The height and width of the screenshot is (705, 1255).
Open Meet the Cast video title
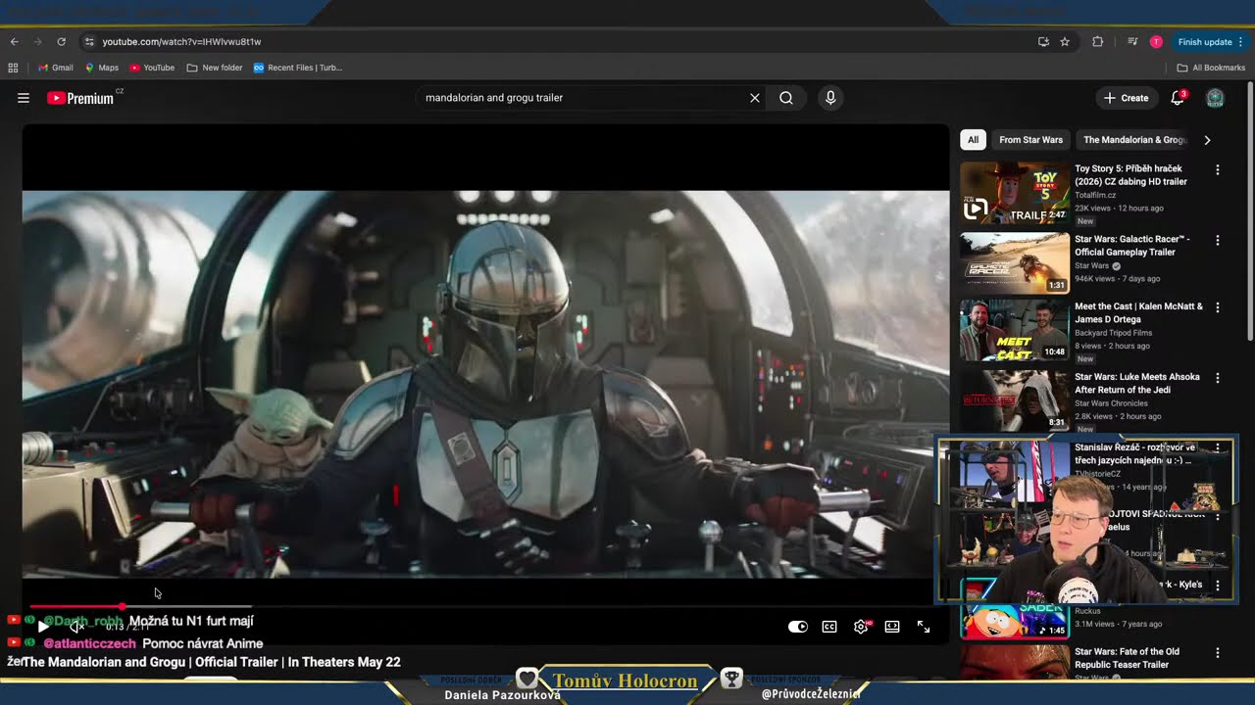1138,312
